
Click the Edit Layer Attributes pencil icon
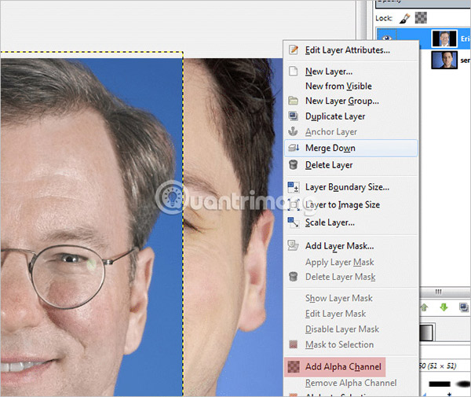(294, 50)
